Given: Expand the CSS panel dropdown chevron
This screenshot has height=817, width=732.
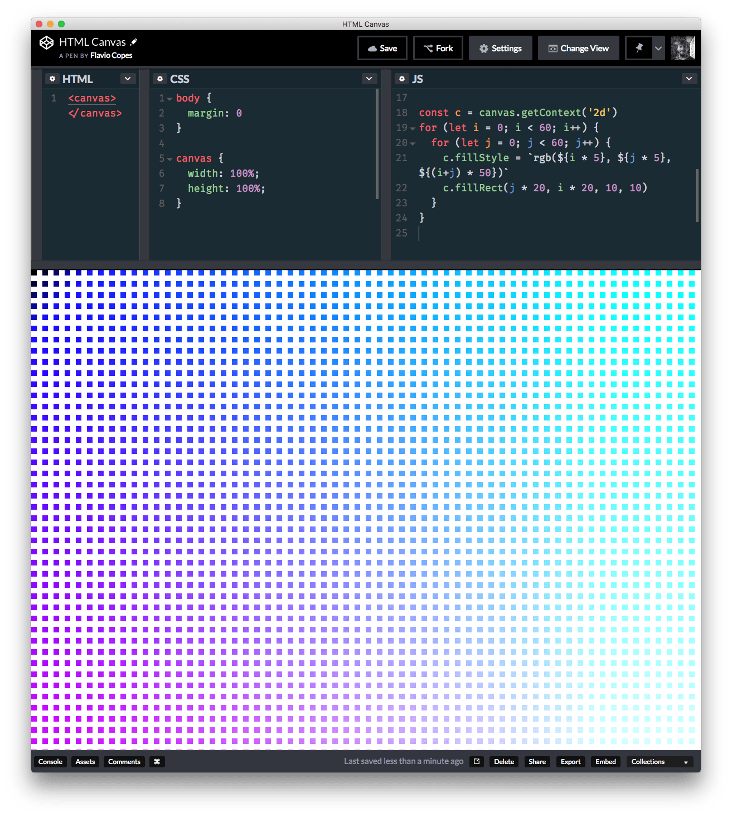Looking at the screenshot, I should tap(369, 79).
